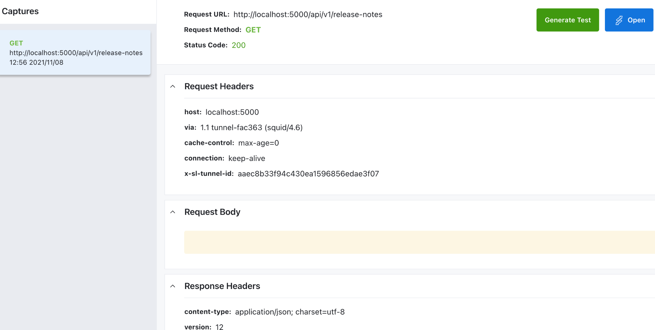Click the Captures heading

[x=20, y=11]
